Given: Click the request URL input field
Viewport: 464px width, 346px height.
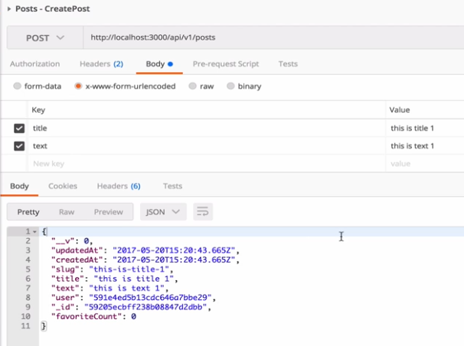Looking at the screenshot, I should (268, 38).
